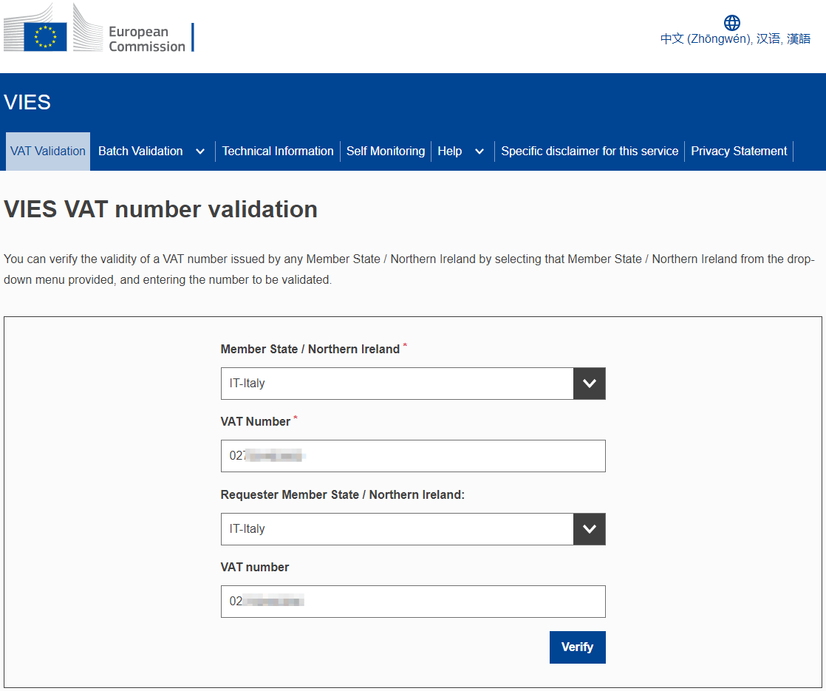Click the VIES VAT number validation heading
The width and height of the screenshot is (826, 691).
point(160,209)
